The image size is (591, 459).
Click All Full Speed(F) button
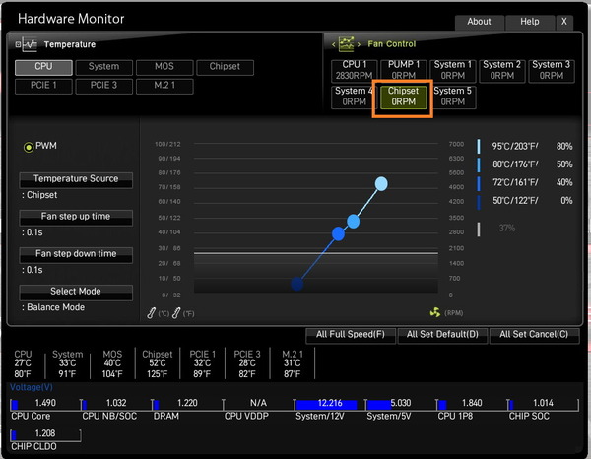351,335
